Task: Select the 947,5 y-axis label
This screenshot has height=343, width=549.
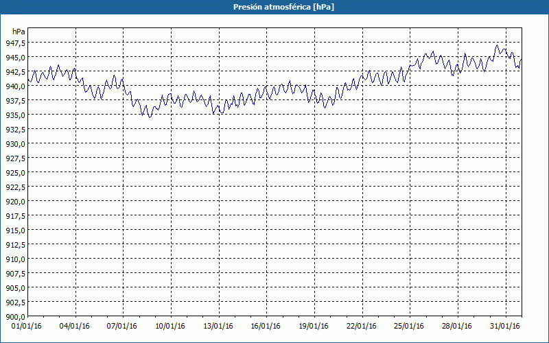Action: coord(15,43)
